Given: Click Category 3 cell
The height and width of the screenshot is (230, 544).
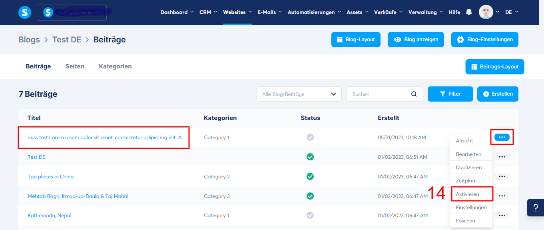Looking at the screenshot, I should 217,196.
